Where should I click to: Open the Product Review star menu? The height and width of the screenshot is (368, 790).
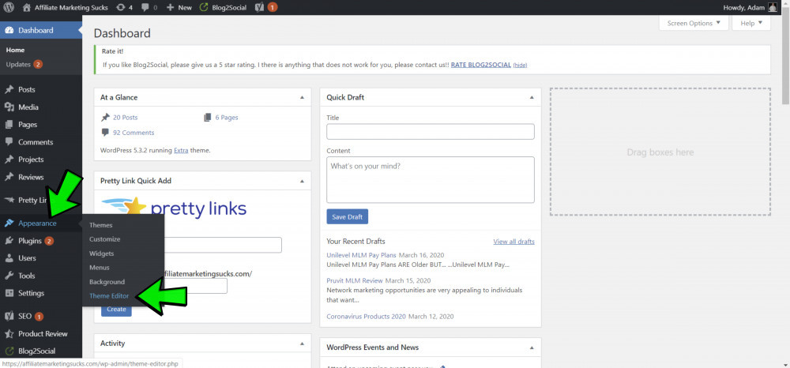41,334
